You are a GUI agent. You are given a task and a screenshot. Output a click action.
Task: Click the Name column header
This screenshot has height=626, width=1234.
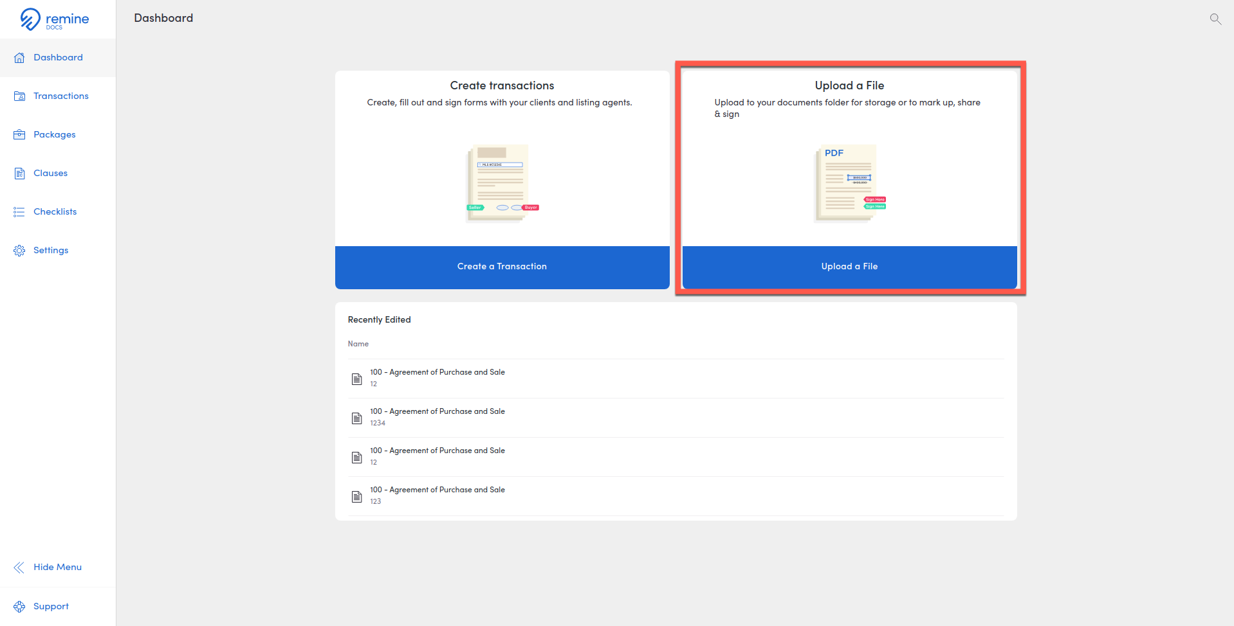click(358, 344)
